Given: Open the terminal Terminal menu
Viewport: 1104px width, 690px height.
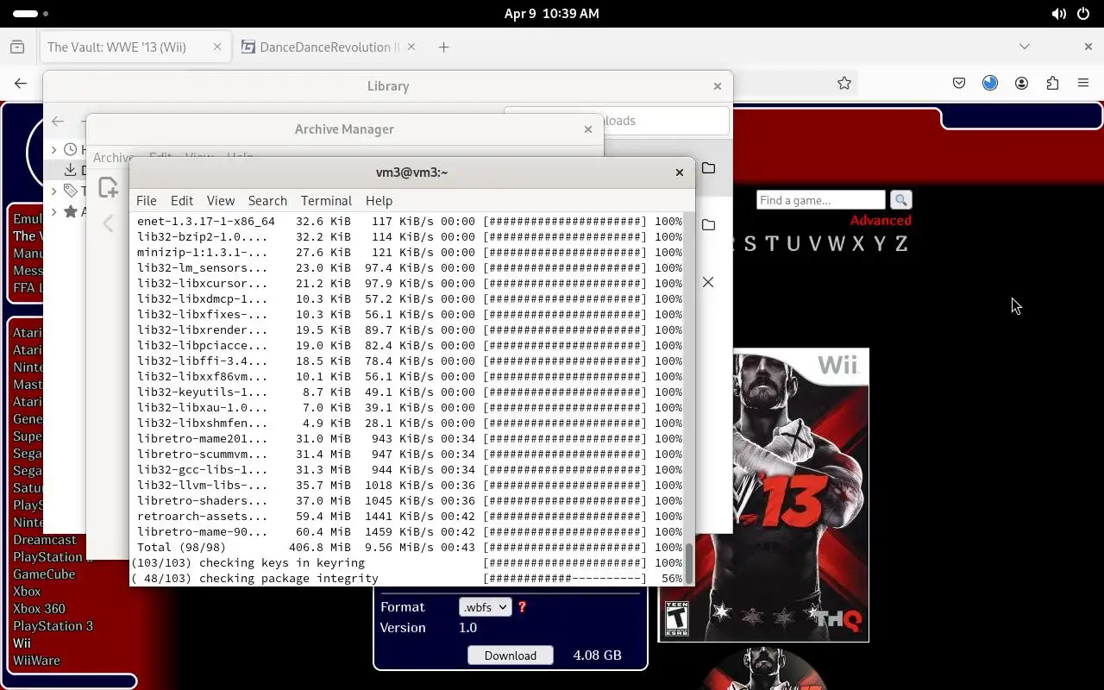Looking at the screenshot, I should point(326,200).
